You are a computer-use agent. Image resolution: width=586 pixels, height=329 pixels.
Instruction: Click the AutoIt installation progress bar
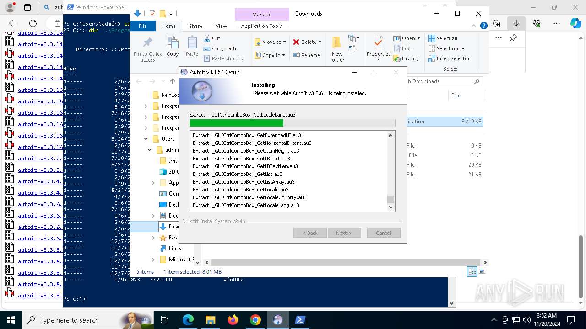[x=292, y=123]
